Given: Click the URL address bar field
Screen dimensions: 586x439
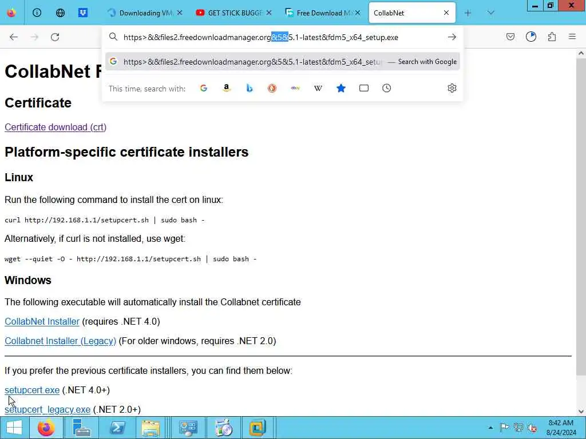Looking at the screenshot, I should (282, 37).
